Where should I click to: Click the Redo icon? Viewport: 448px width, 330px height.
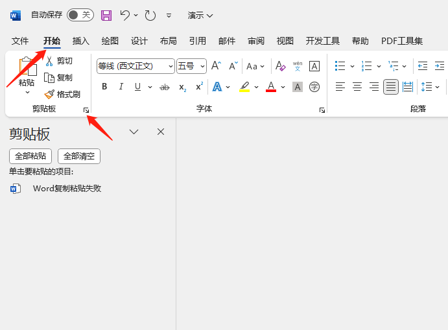pos(150,16)
